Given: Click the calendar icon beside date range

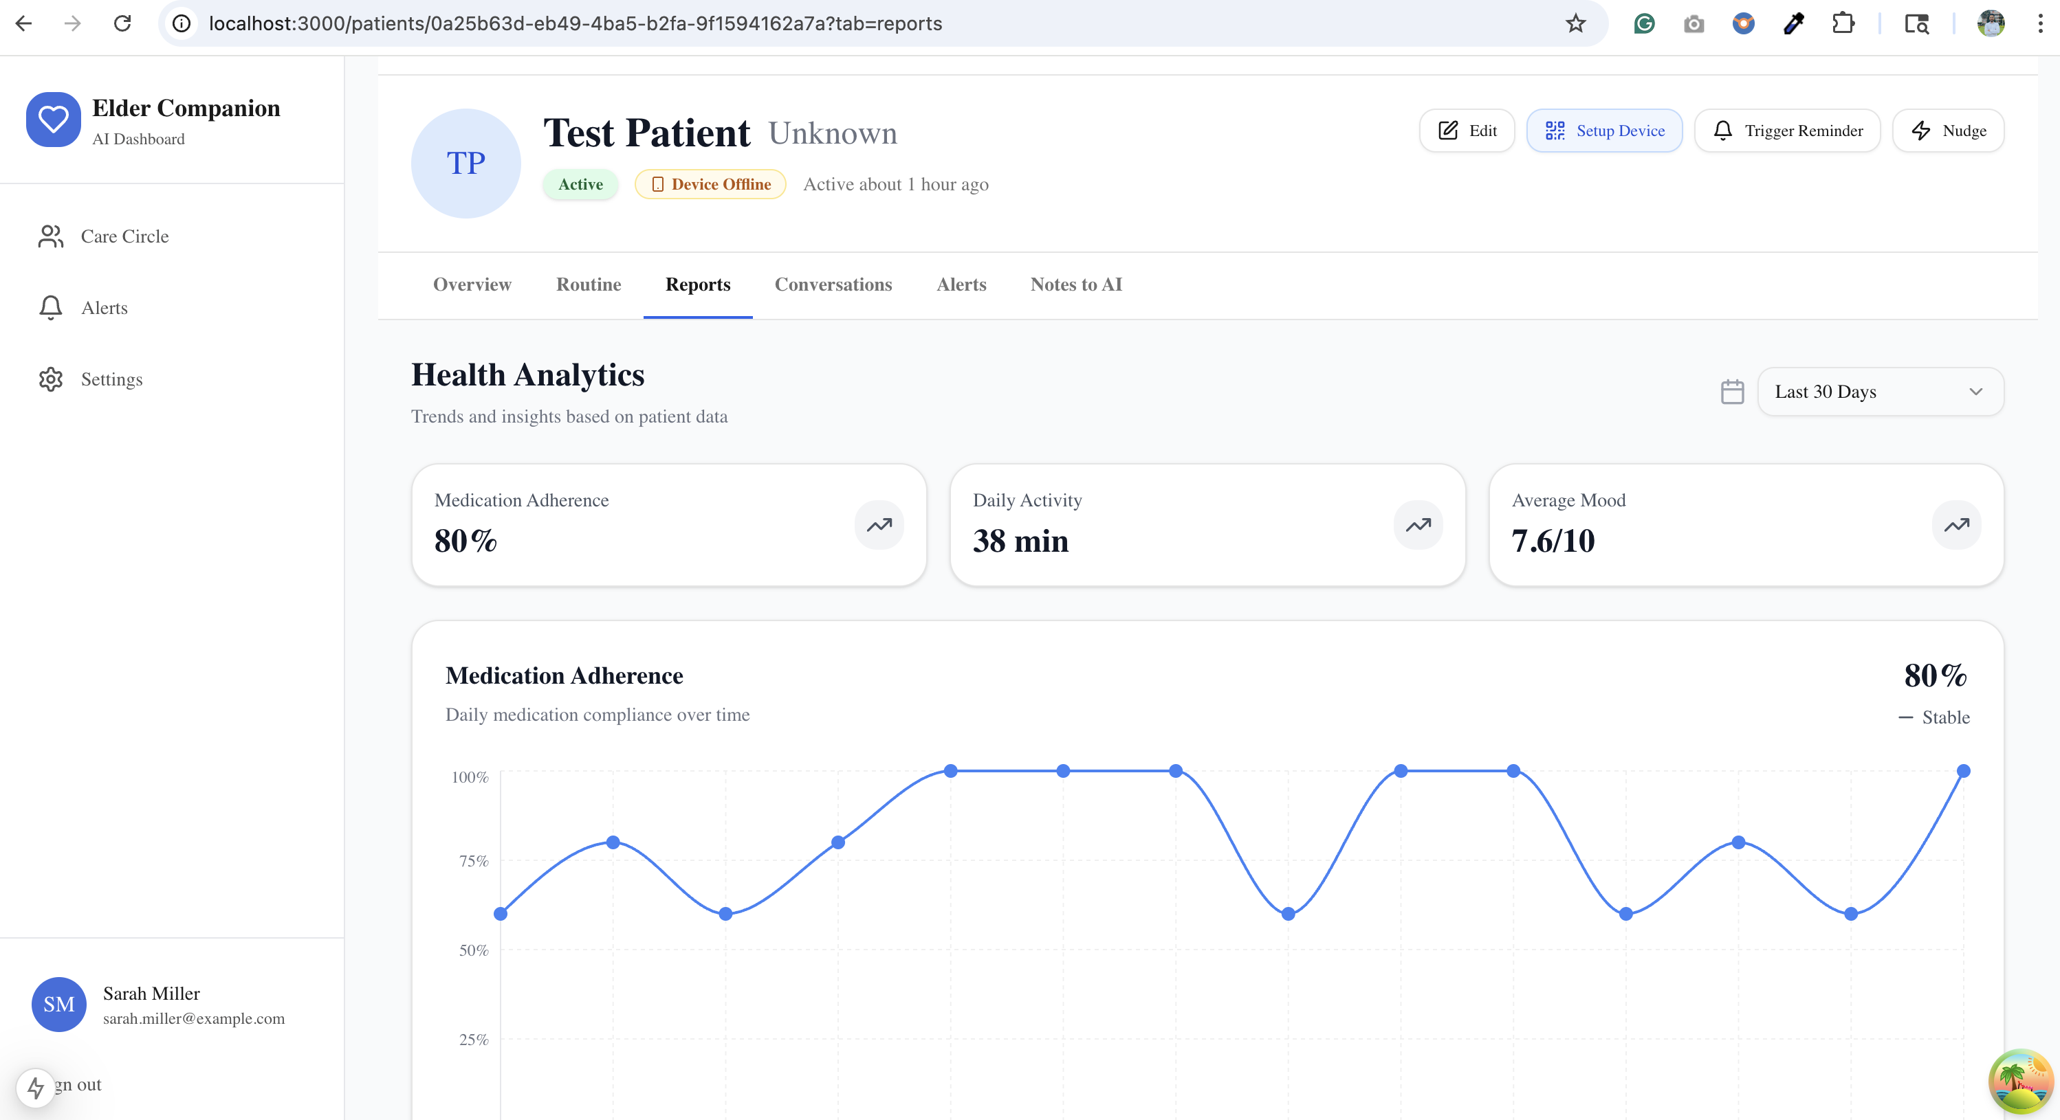Looking at the screenshot, I should 1731,392.
